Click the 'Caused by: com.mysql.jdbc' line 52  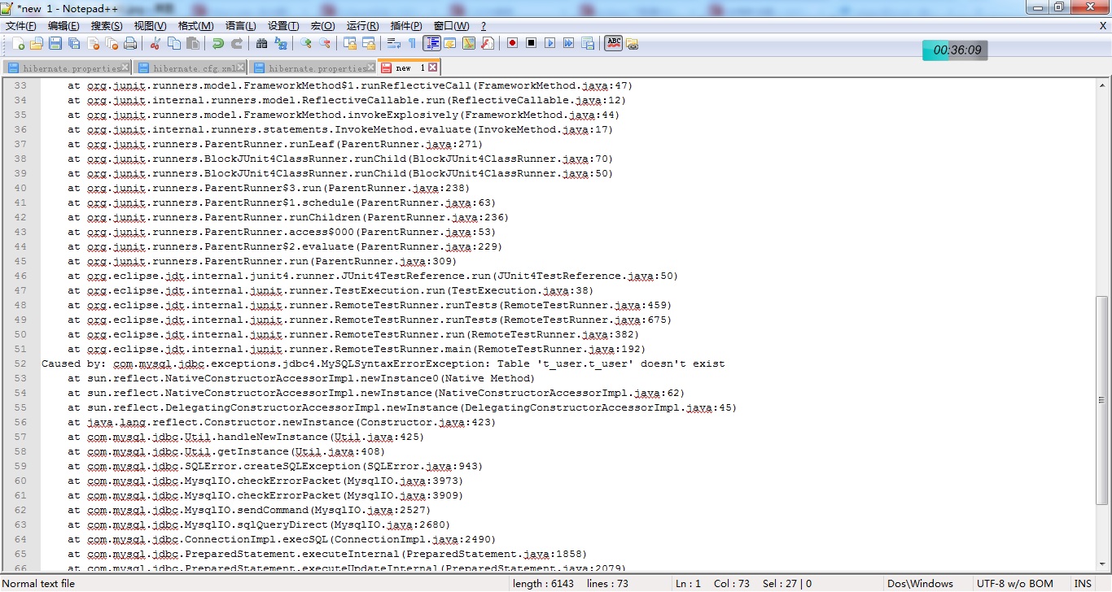(x=383, y=363)
